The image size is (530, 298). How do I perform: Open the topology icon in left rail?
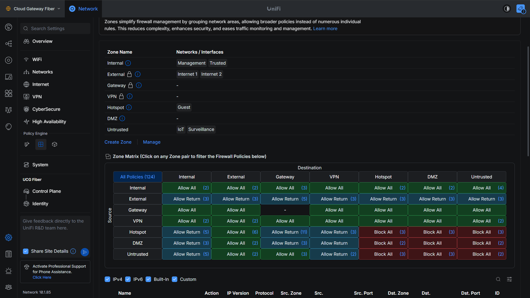(x=9, y=44)
